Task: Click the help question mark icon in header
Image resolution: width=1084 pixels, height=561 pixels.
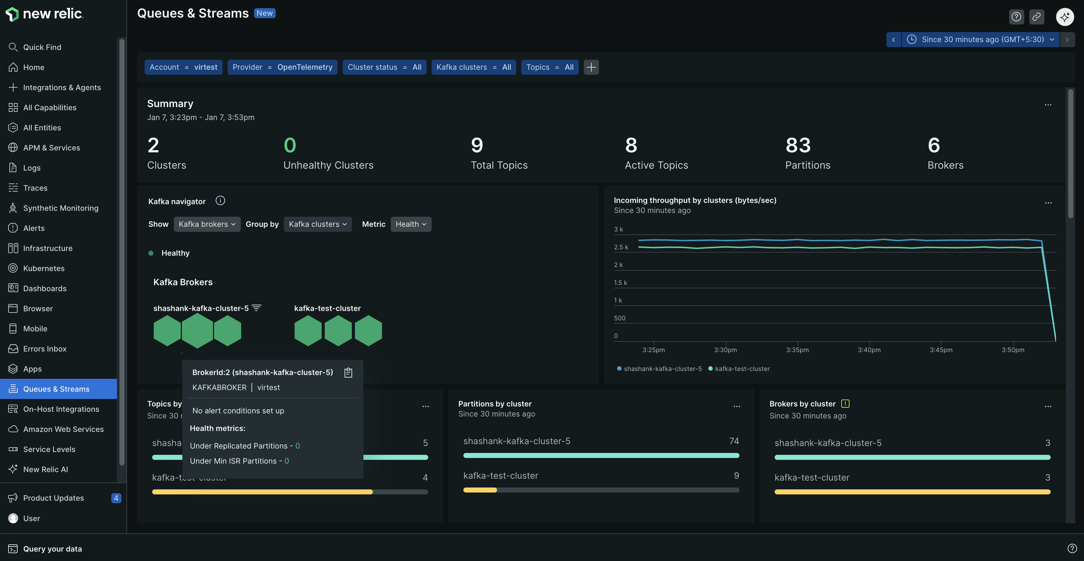Action: 1016,17
